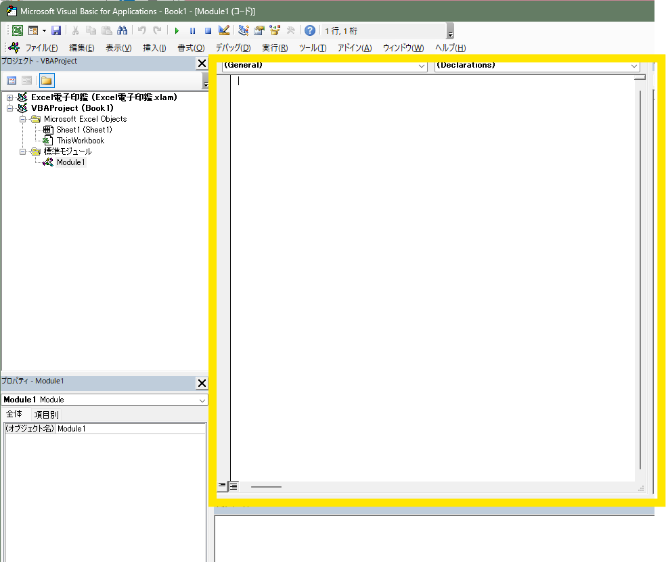Click the Save Book1 floppy icon

pos(56,30)
